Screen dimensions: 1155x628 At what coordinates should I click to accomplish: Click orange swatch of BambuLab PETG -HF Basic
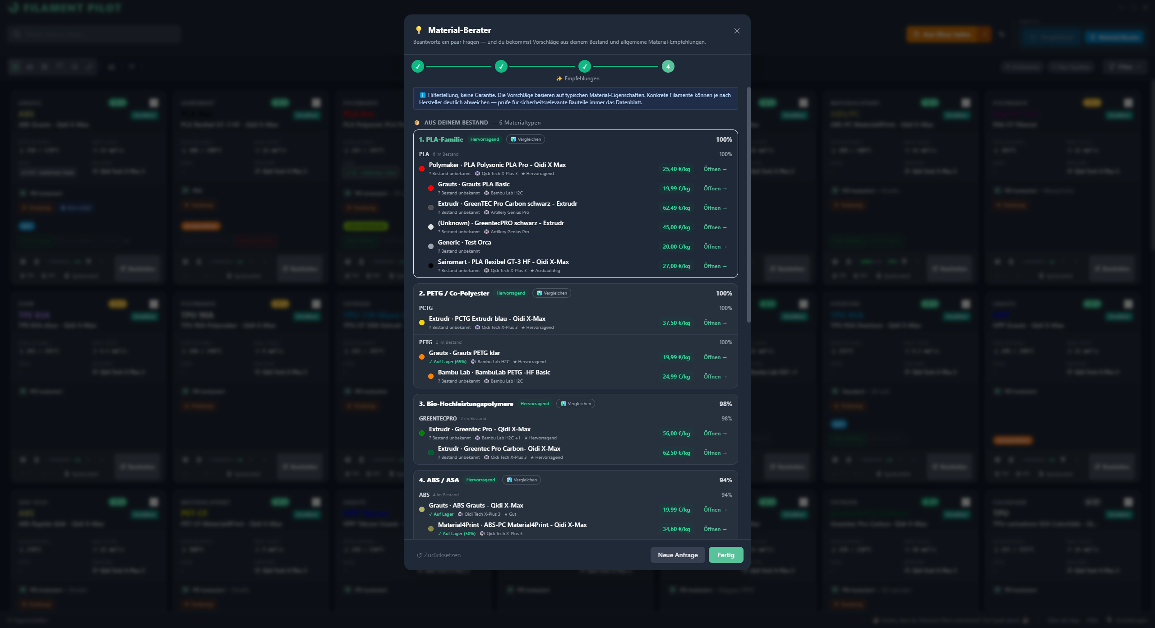click(x=431, y=377)
